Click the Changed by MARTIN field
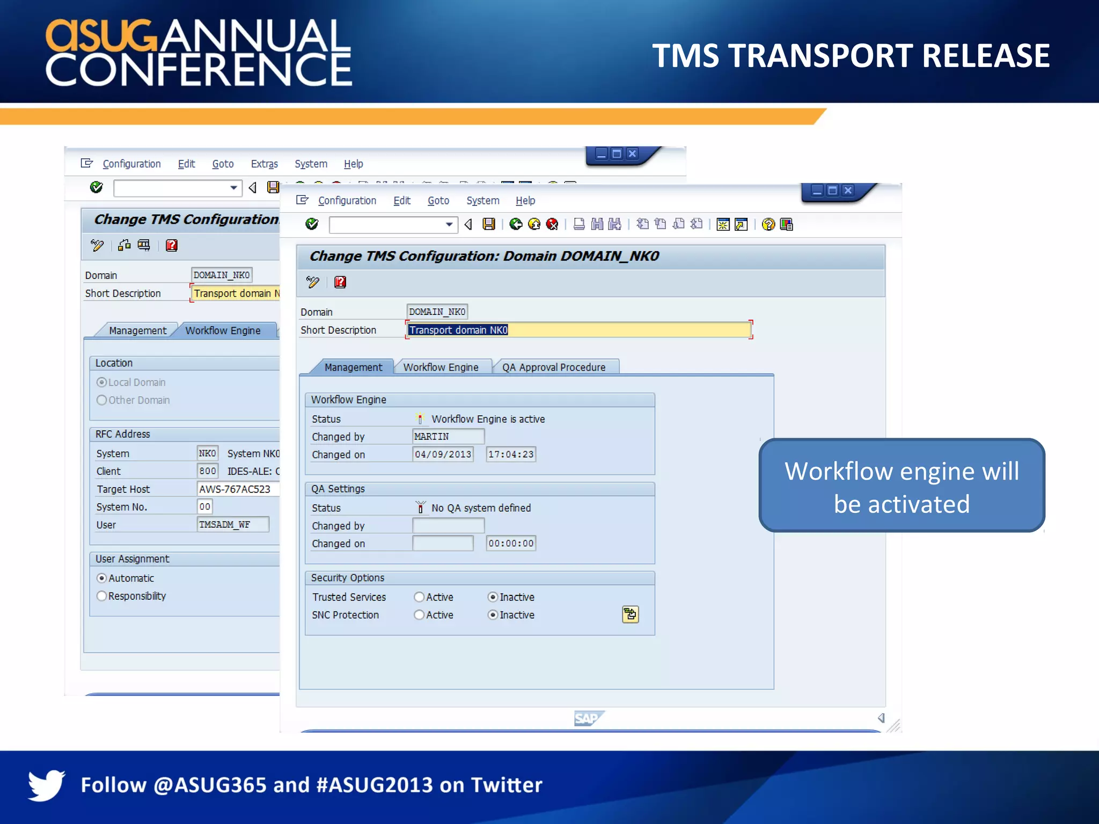Viewport: 1099px width, 824px height. 449,437
